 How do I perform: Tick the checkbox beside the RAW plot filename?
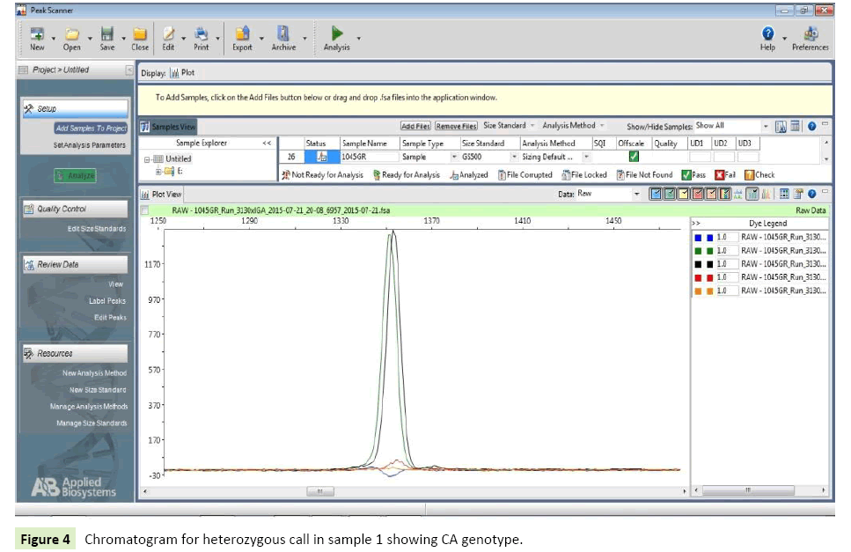145,210
